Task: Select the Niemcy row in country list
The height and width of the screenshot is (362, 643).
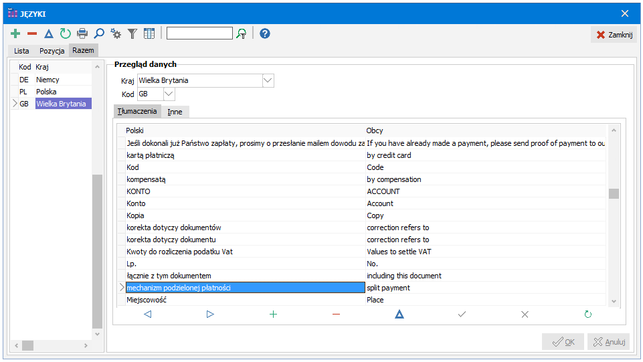Action: point(52,80)
